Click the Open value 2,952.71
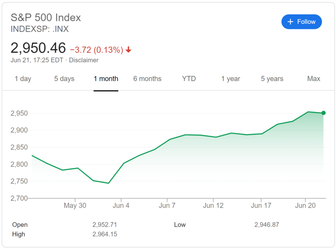The height and width of the screenshot is (249, 336). (x=105, y=224)
